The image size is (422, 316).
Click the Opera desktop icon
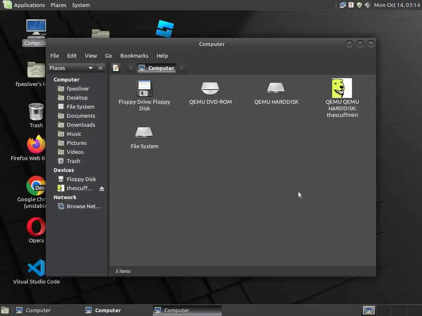pyautogui.click(x=36, y=227)
